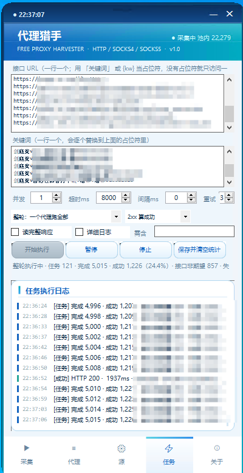The image size is (243, 473).
Task: Expand the 2xx 算成功 dropdown
Action: point(158,216)
